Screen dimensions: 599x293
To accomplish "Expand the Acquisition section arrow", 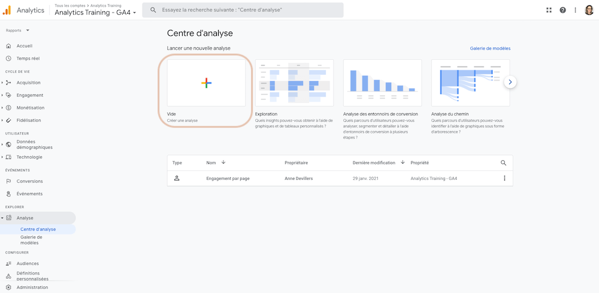I will (x=2, y=83).
